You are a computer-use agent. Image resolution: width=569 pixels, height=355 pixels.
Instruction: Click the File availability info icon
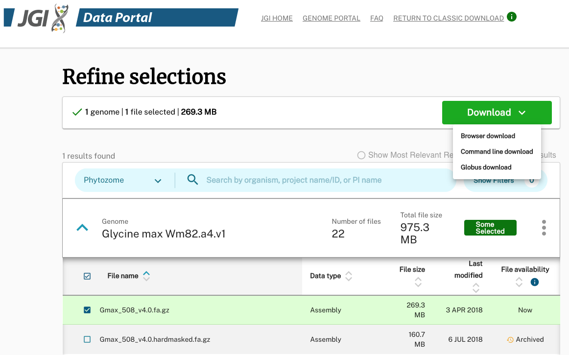[535, 282]
